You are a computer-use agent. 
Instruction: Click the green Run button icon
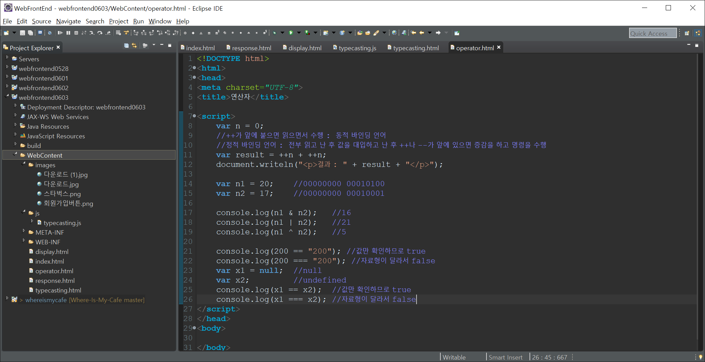coord(291,33)
